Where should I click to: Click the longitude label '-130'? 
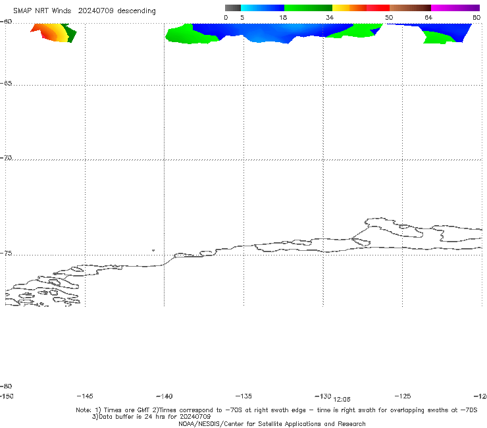(x=323, y=396)
